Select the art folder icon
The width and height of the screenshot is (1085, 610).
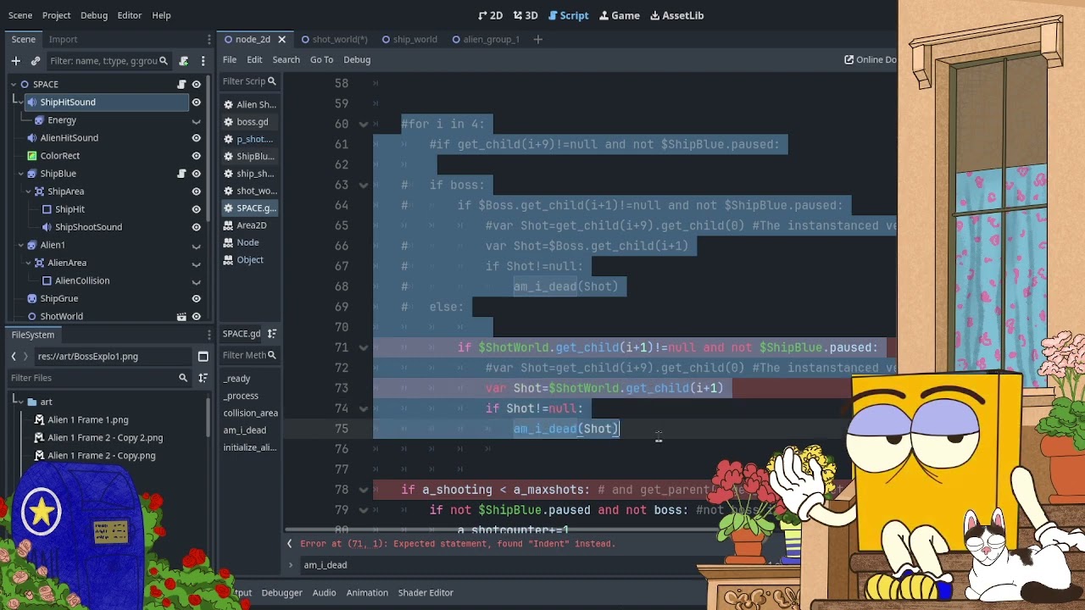[x=32, y=402]
